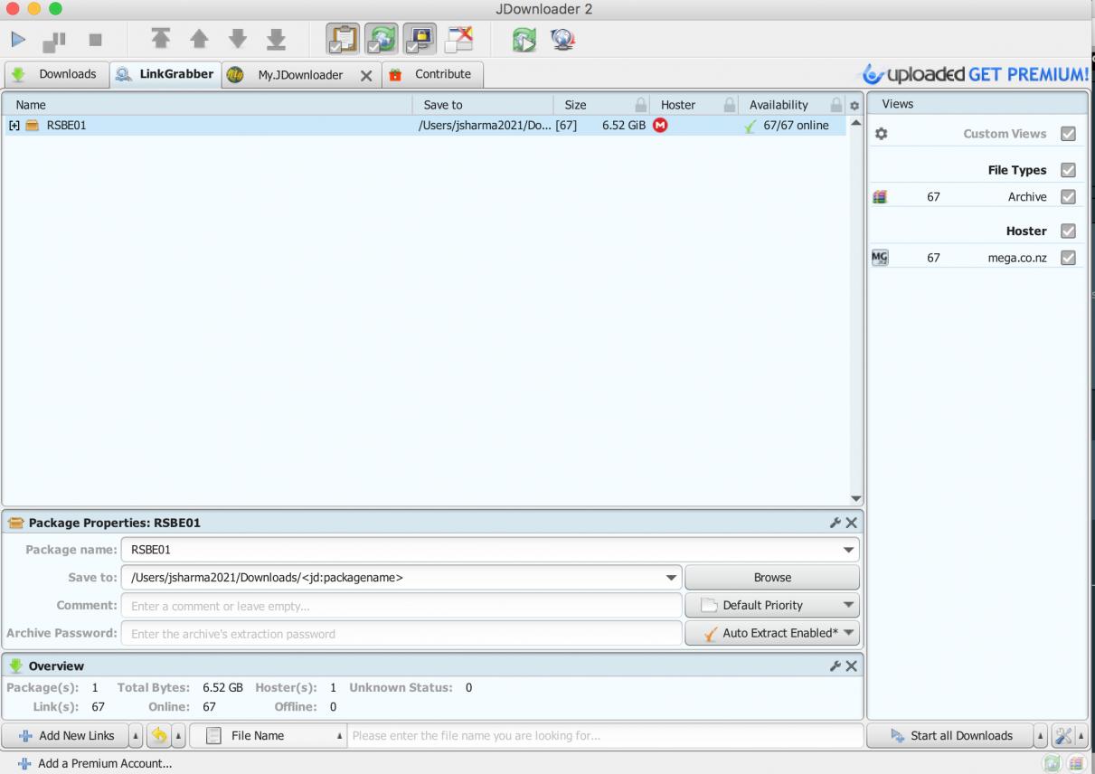Open the Contribute tab

coord(432,74)
